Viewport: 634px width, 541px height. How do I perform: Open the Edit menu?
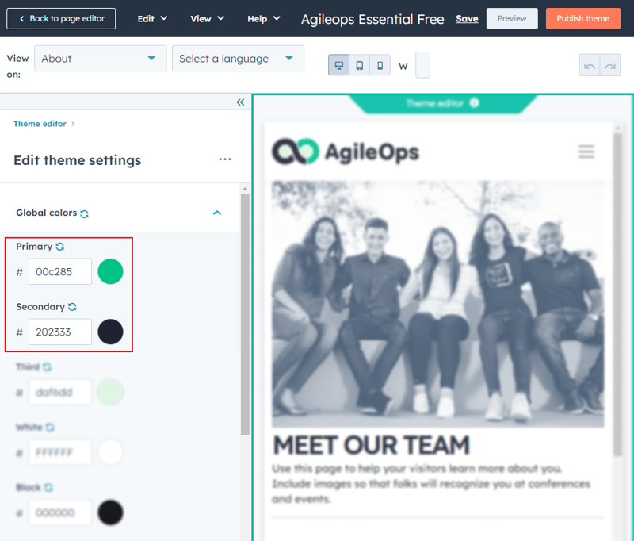[x=152, y=18]
